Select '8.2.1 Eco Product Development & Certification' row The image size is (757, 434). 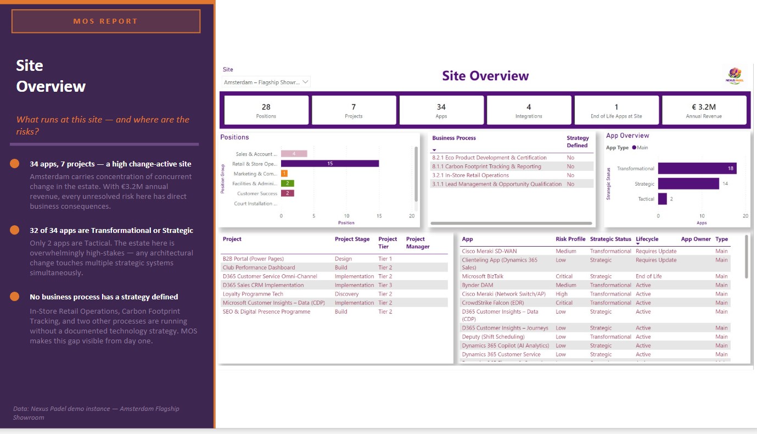[x=512, y=158]
